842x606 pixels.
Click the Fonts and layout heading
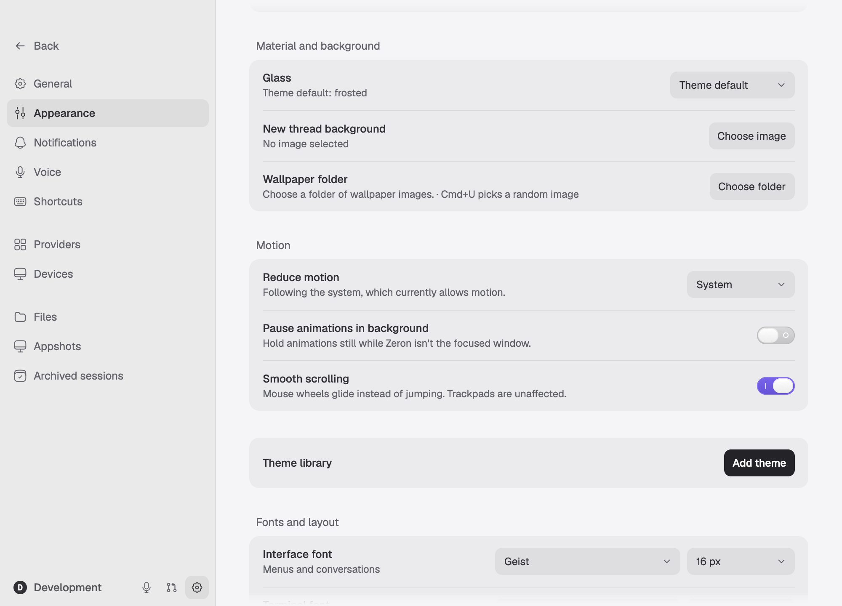click(297, 522)
